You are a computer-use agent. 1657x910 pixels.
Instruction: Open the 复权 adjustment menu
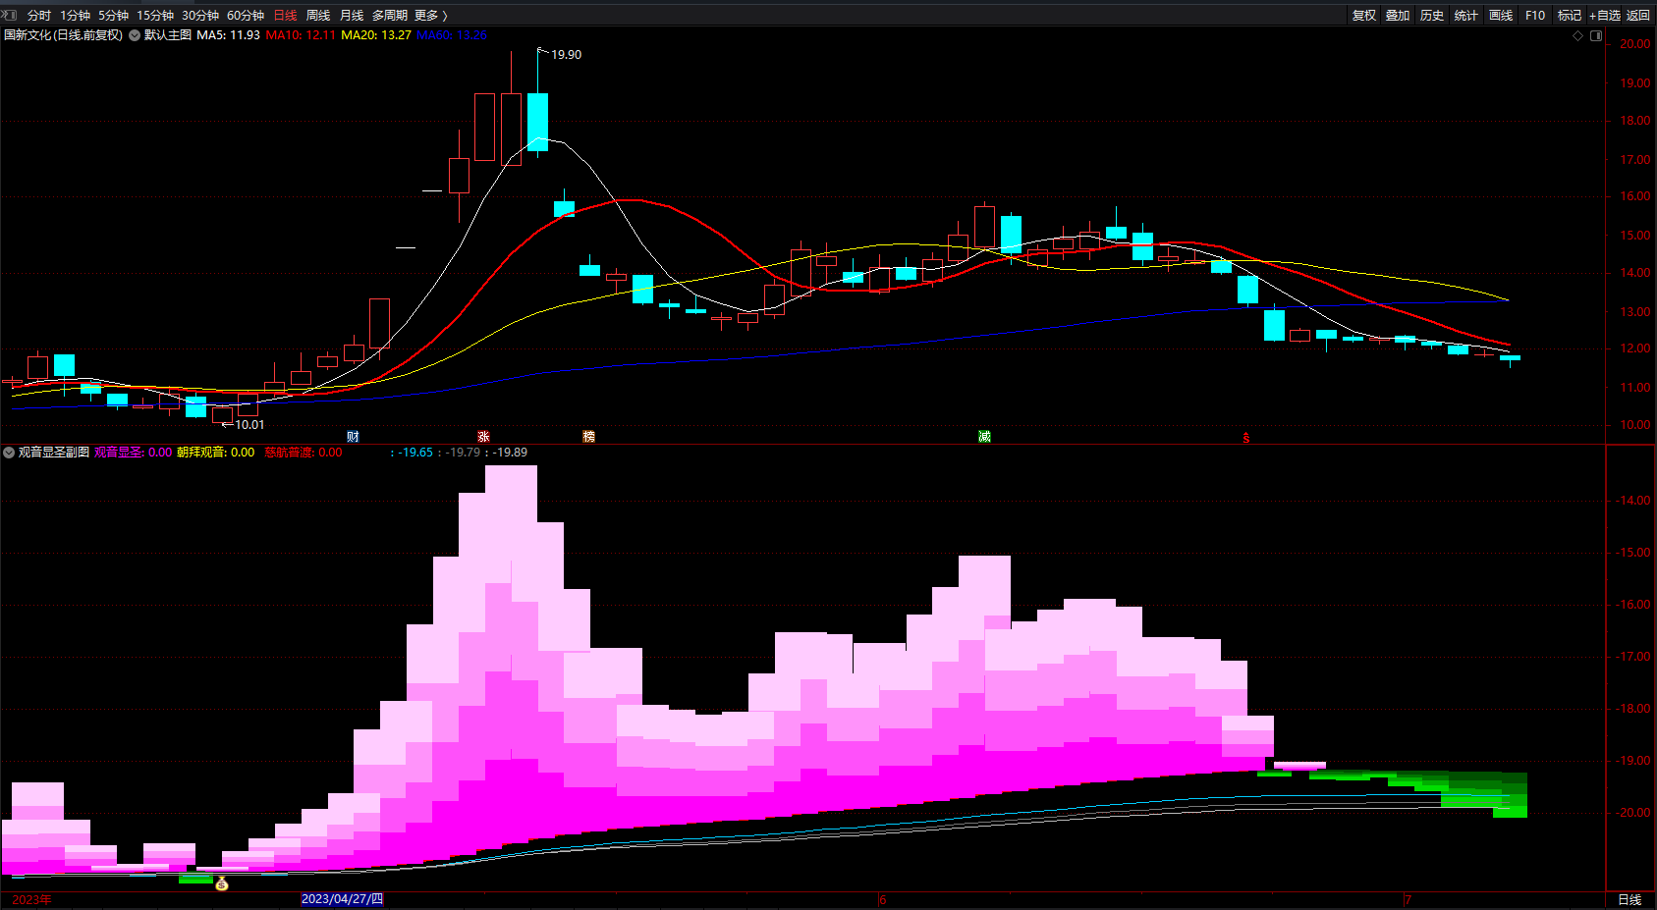pos(1364,16)
